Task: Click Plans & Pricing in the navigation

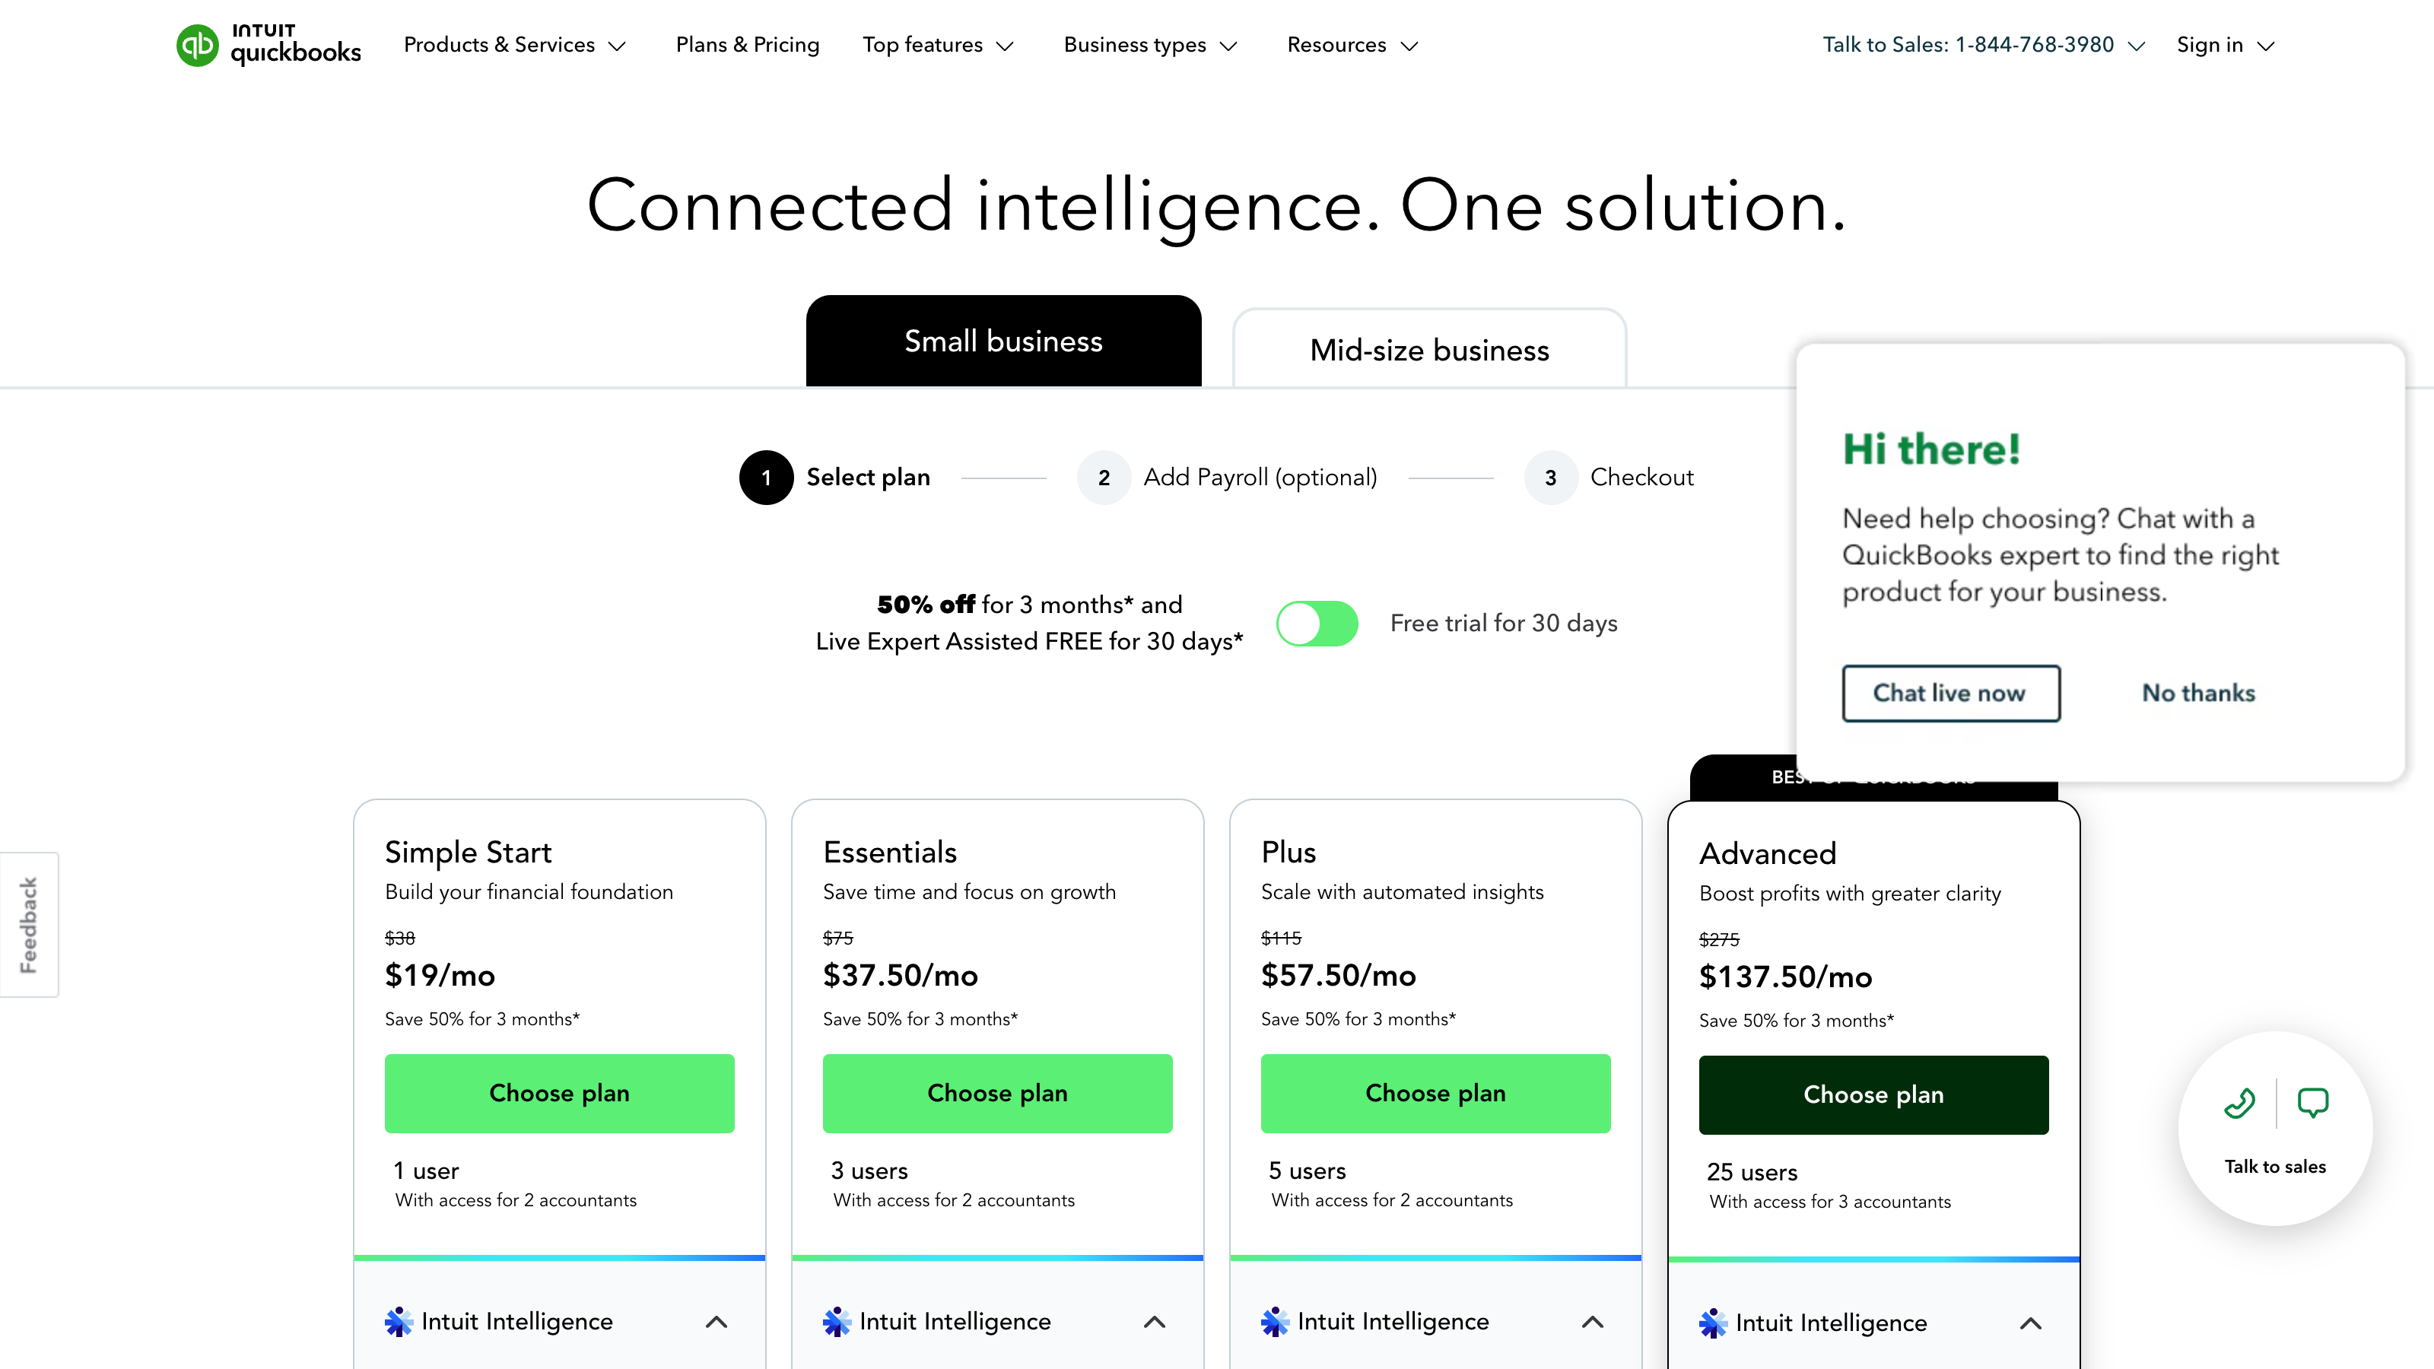Action: coord(748,44)
